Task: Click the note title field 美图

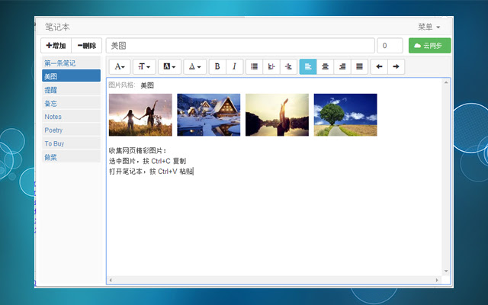Action: (x=240, y=46)
